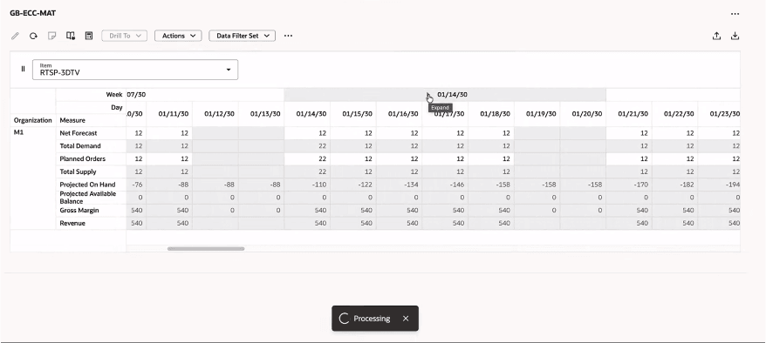The height and width of the screenshot is (343, 766).
Task: Click the GB-ECC-MAT page title
Action: (33, 13)
